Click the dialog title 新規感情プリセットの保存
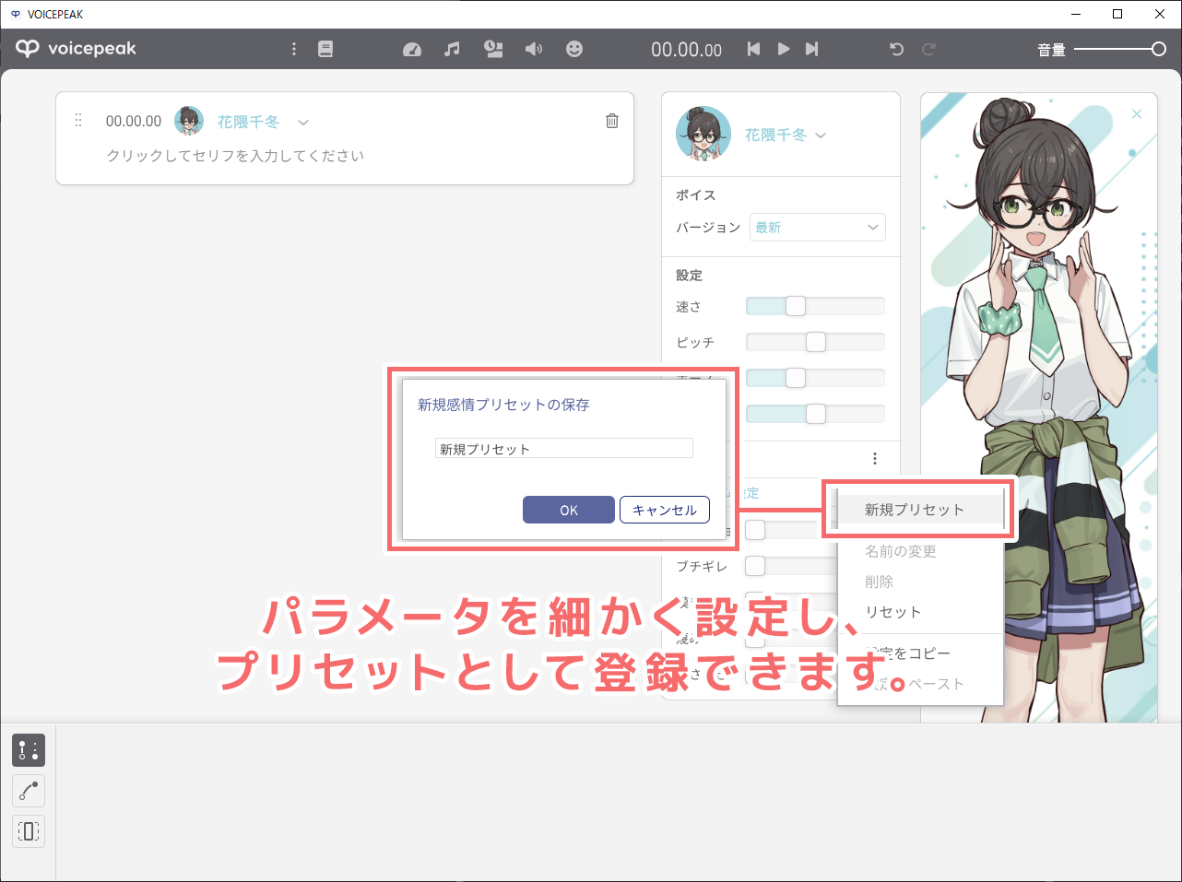1182x882 pixels. [503, 405]
